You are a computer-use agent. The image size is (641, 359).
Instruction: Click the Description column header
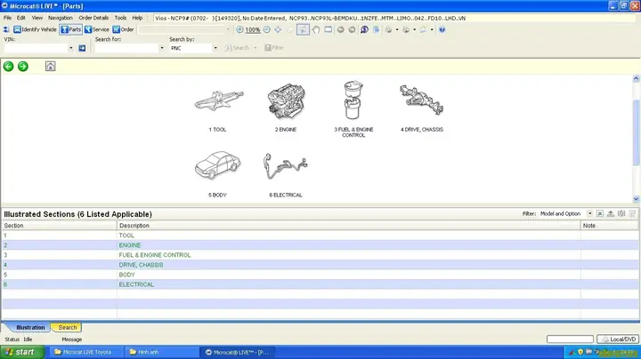click(348, 226)
